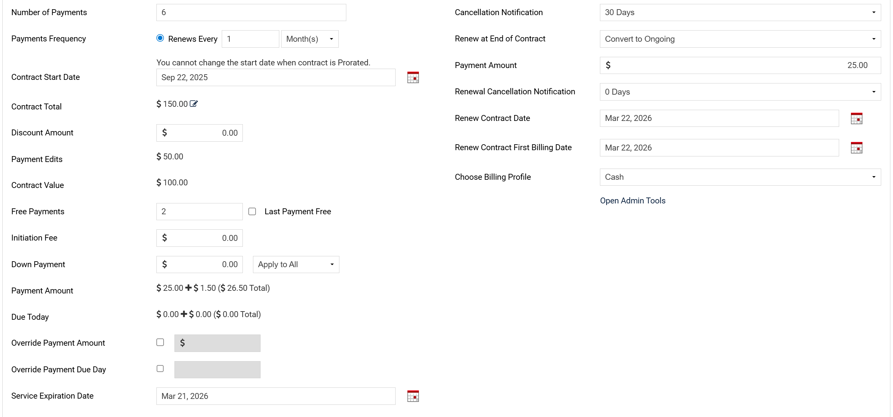Open the Choose Billing Profile dropdown
This screenshot has width=893, height=417.
[740, 177]
